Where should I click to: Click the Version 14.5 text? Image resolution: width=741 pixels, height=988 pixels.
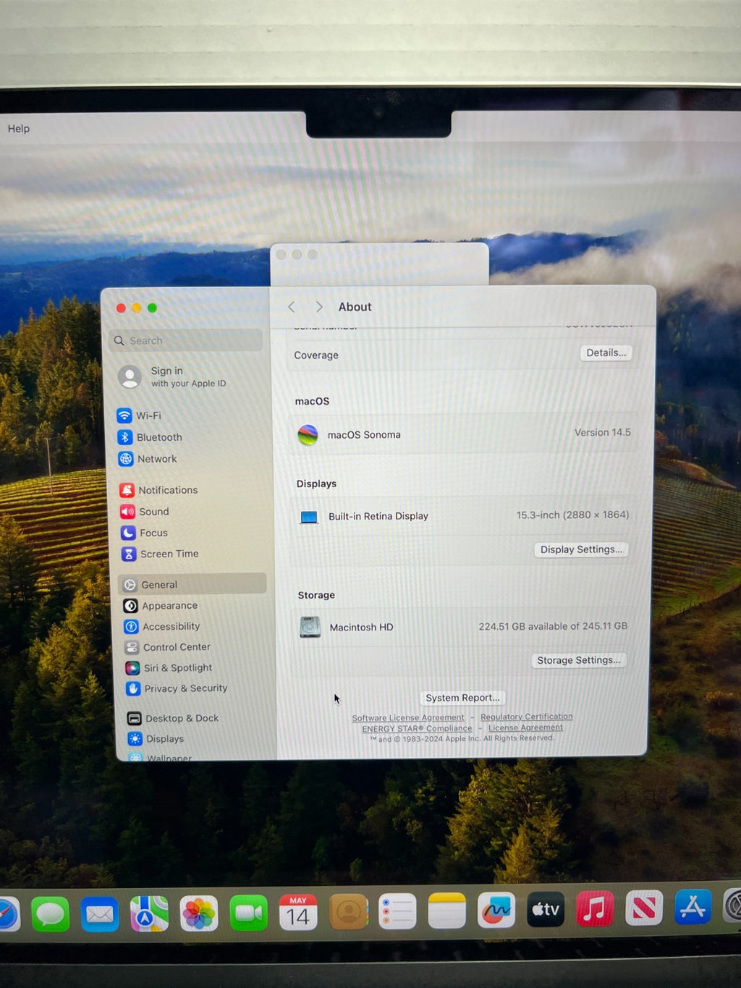click(603, 432)
